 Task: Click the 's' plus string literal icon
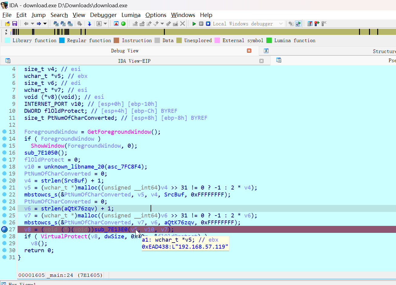(x=156, y=24)
